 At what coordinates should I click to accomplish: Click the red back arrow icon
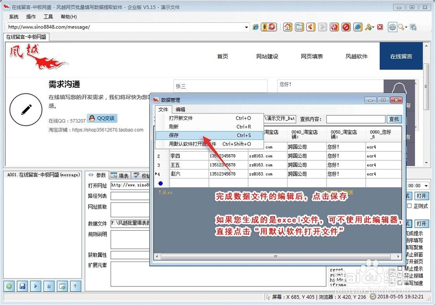tap(311, 27)
